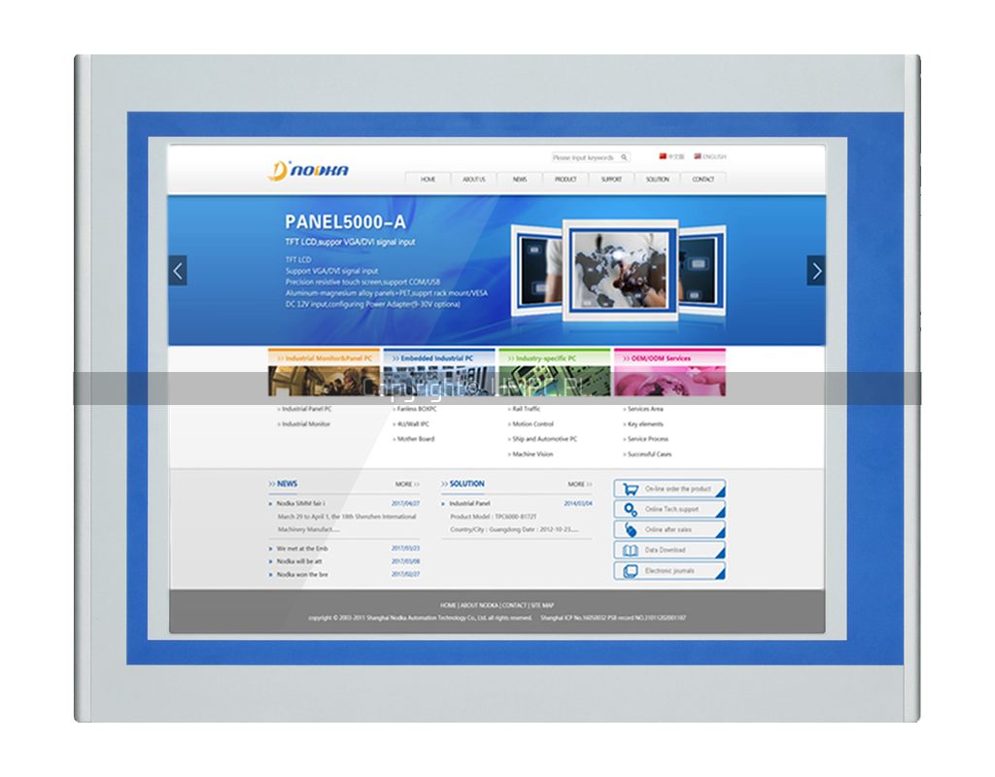This screenshot has height=777, width=995.
Task: Go to previous banner slide arrow
Action: click(177, 271)
